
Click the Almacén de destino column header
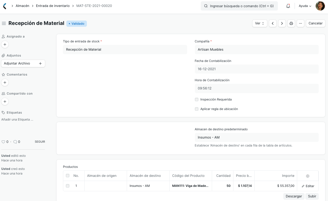coord(148,176)
